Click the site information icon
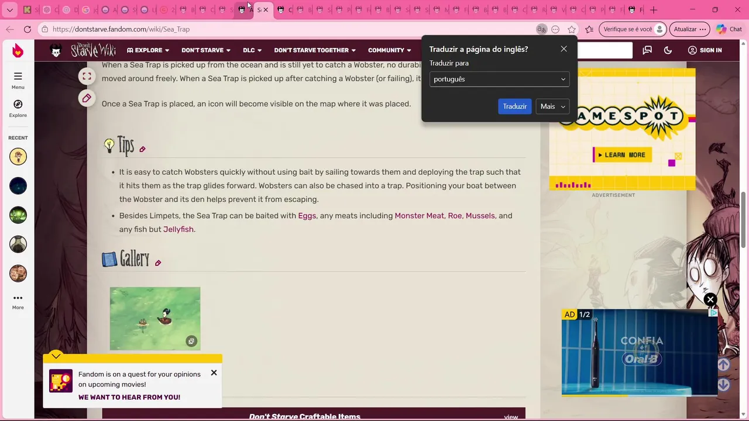Viewport: 749px width, 421px height. click(45, 29)
